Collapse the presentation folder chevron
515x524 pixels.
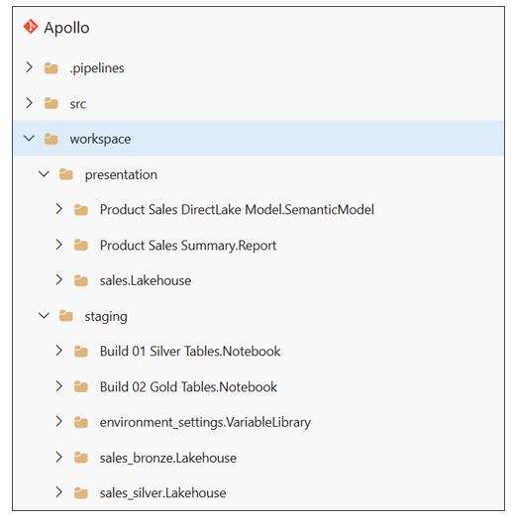(x=44, y=173)
